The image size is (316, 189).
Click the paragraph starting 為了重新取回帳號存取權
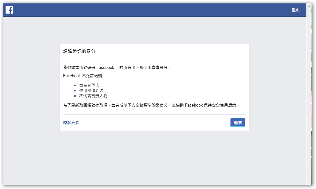pyautogui.click(x=151, y=105)
